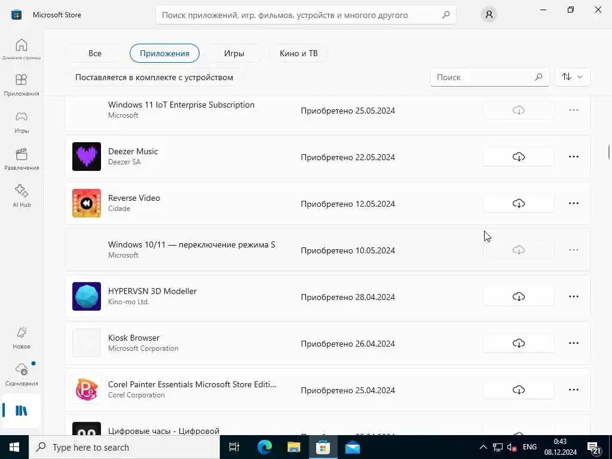The image size is (612, 459).
Task: Open the Deezer Music title
Action: (x=133, y=151)
